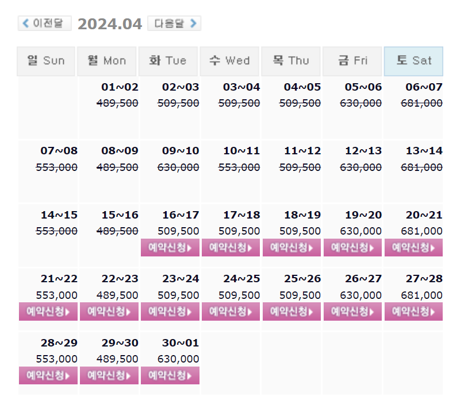Viewport: 468px width, 405px height.
Task: Request reservation for 30~01
Action: pyautogui.click(x=170, y=376)
